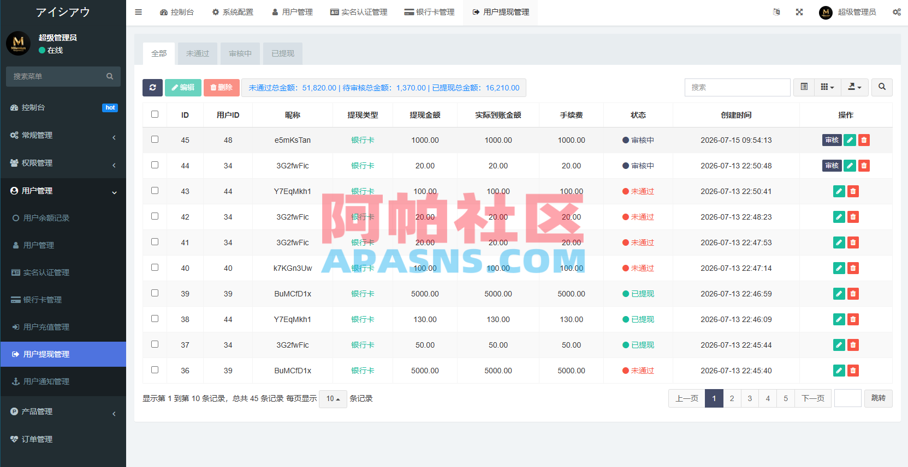Expand the 权限管理 sidebar menu

tap(63, 163)
